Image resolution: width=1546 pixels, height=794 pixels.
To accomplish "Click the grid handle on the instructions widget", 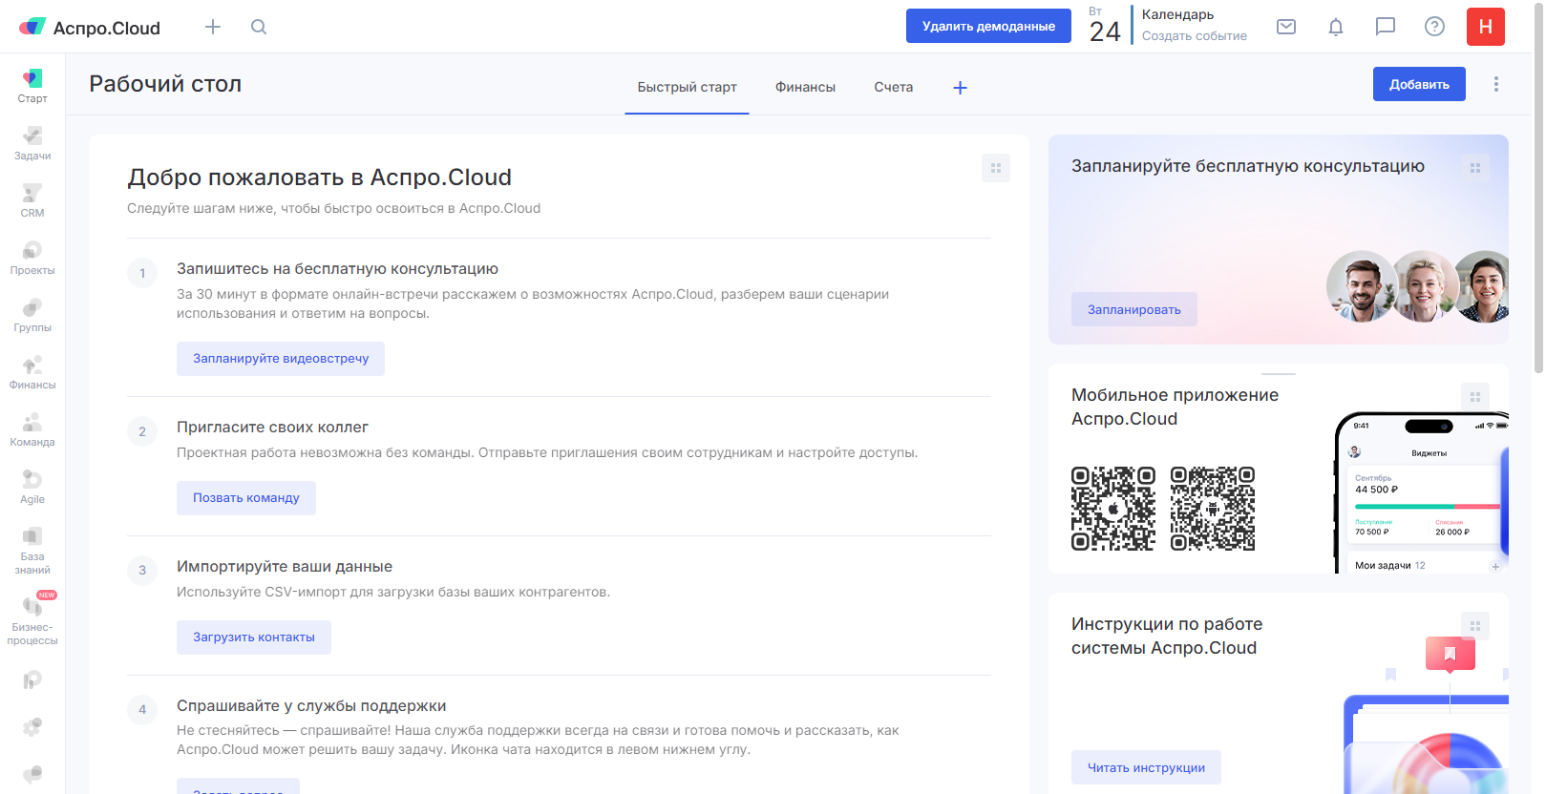I will tap(1475, 626).
